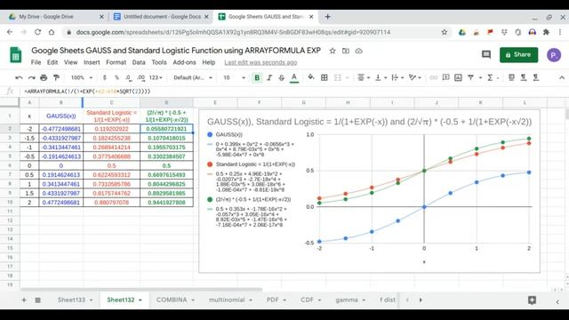Increase decimal places icon
Viewport: 569px width, 320px height.
[141, 77]
